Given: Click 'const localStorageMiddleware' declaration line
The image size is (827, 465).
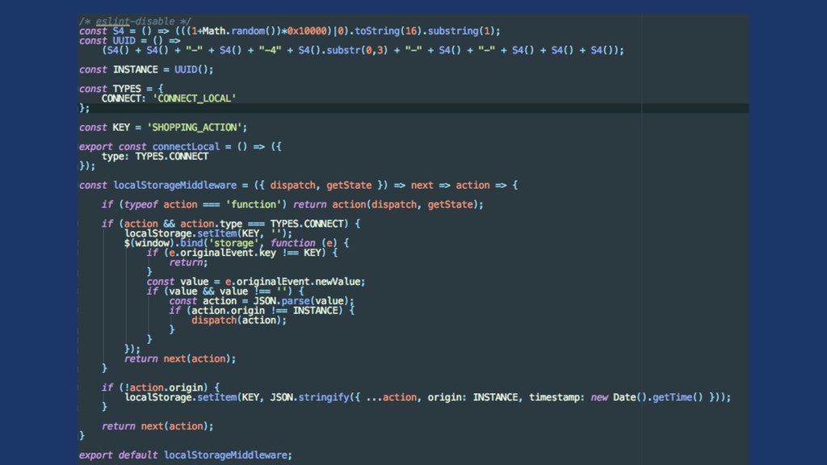Looking at the screenshot, I should click(x=299, y=185).
